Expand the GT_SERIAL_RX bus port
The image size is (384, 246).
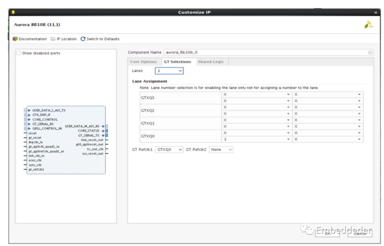(29, 124)
